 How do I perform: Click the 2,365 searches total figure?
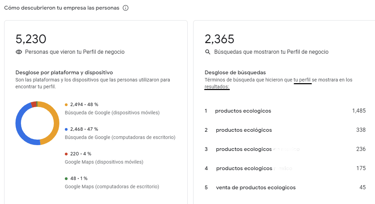pos(220,39)
